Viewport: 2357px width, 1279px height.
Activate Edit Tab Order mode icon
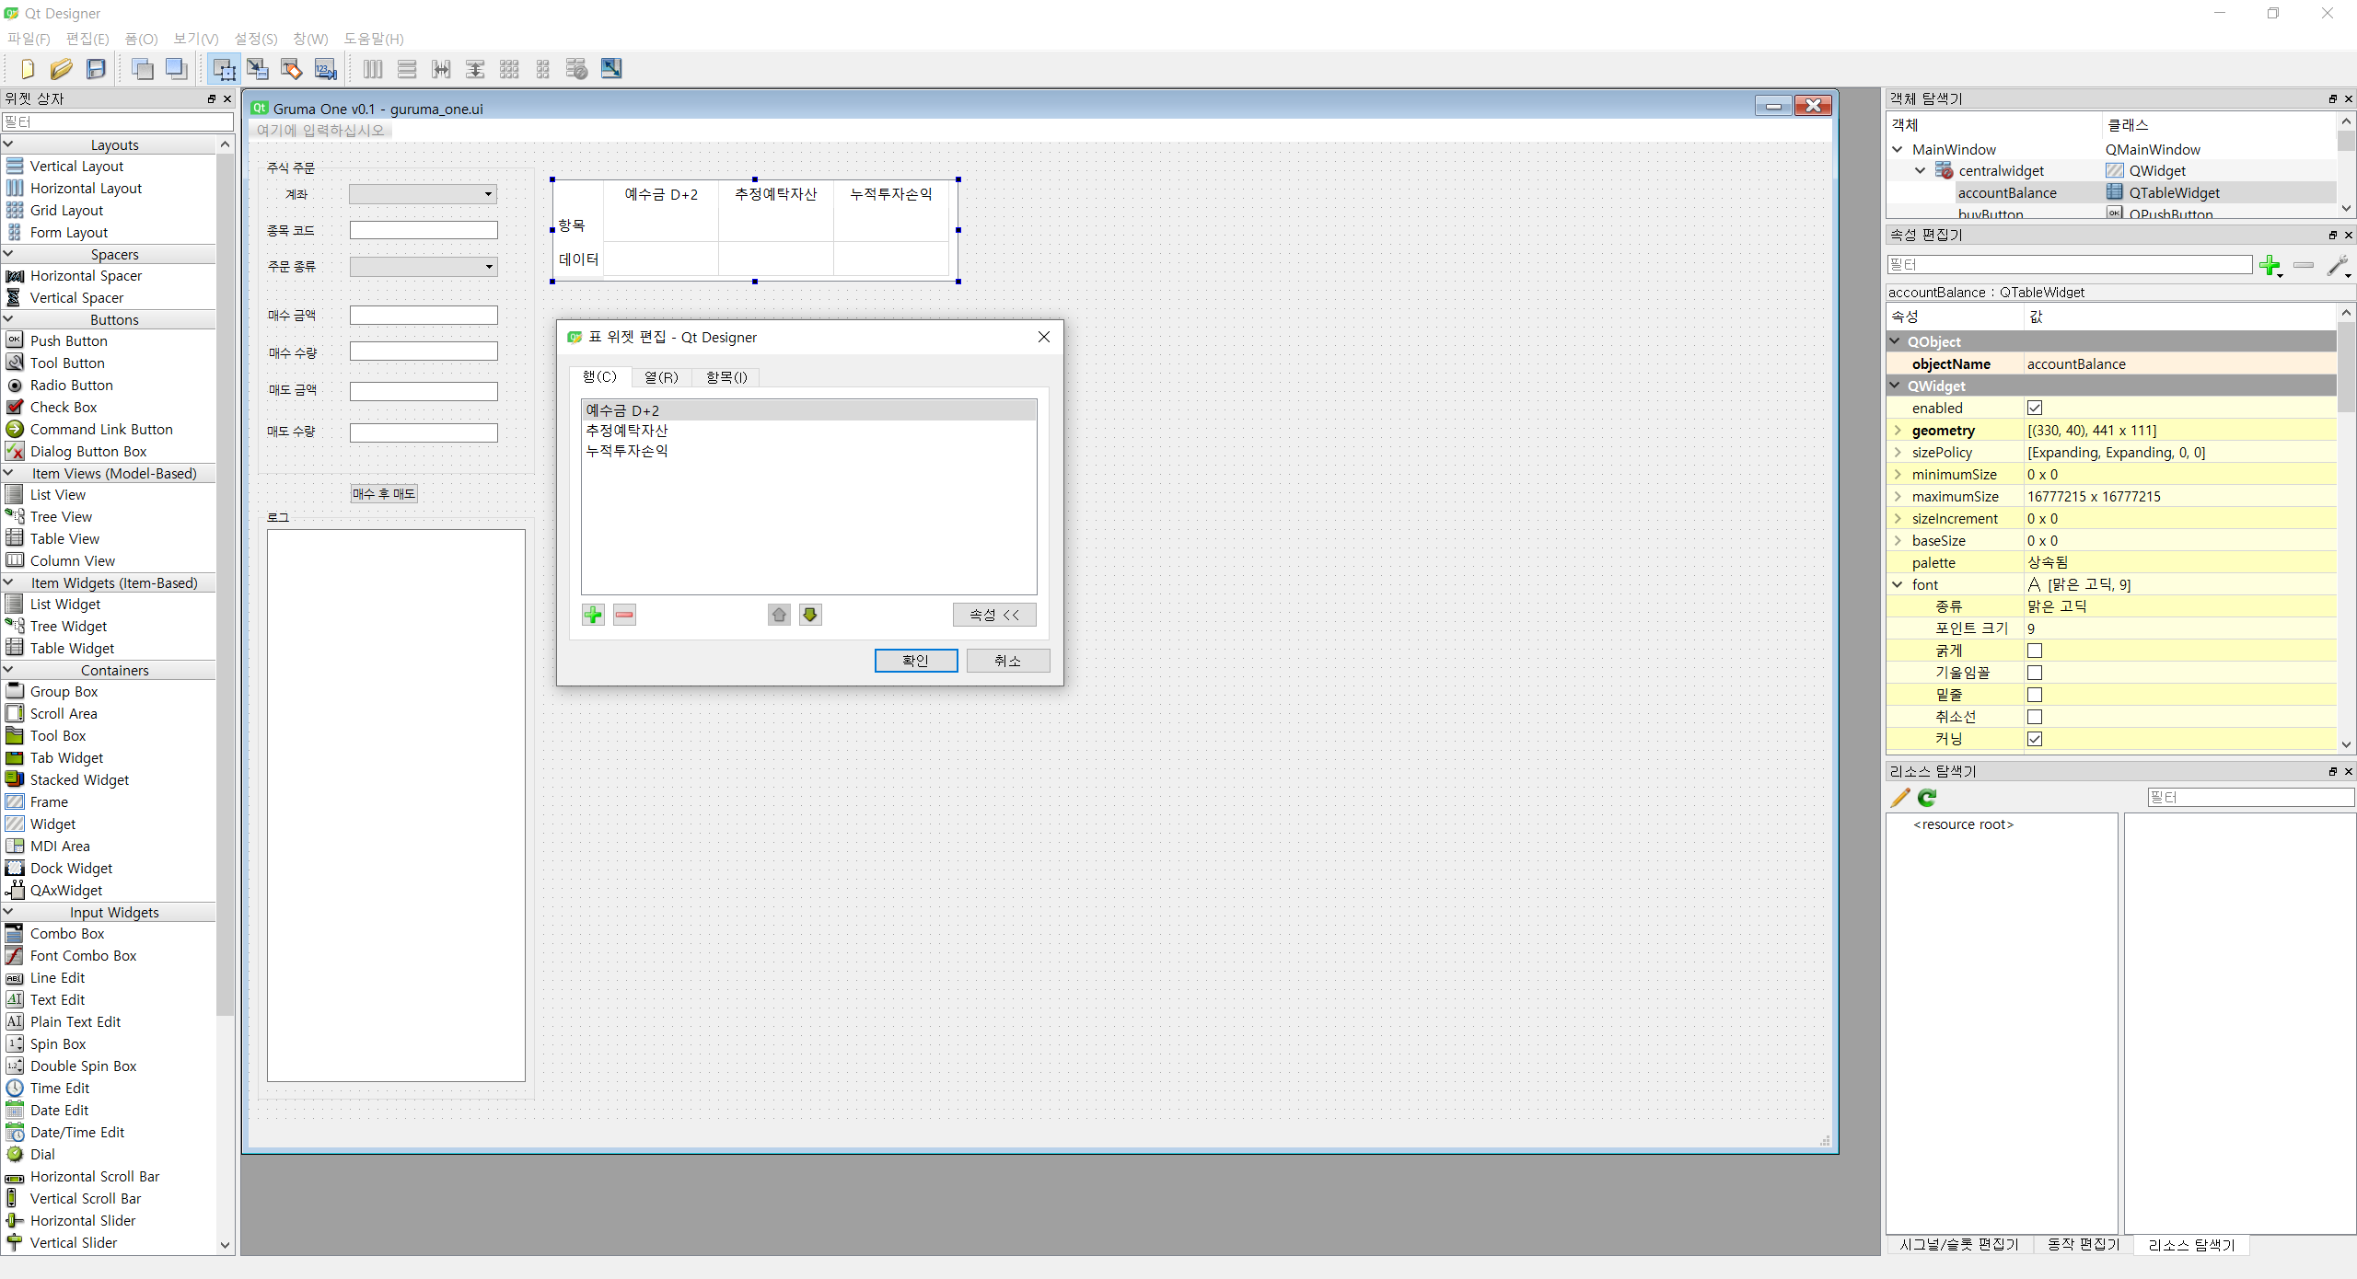pyautogui.click(x=326, y=69)
